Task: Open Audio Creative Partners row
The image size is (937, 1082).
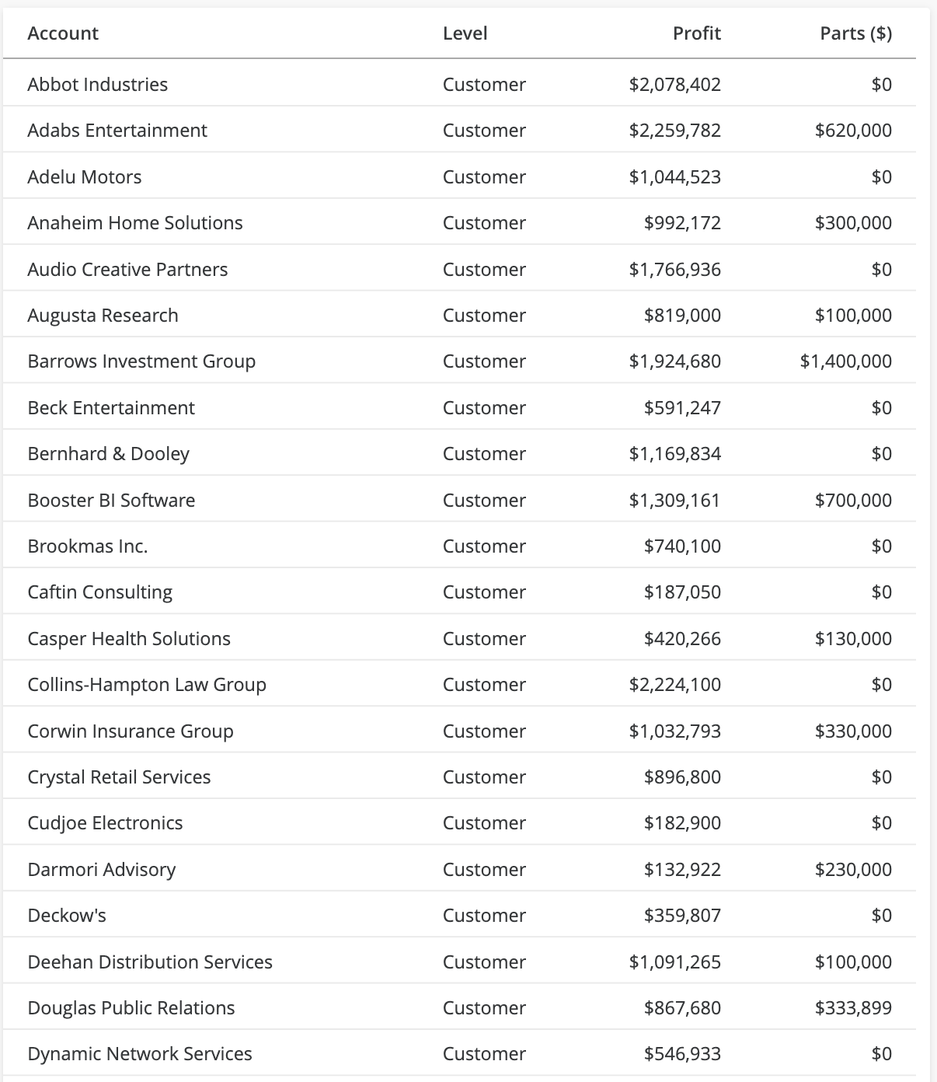Action: (127, 270)
